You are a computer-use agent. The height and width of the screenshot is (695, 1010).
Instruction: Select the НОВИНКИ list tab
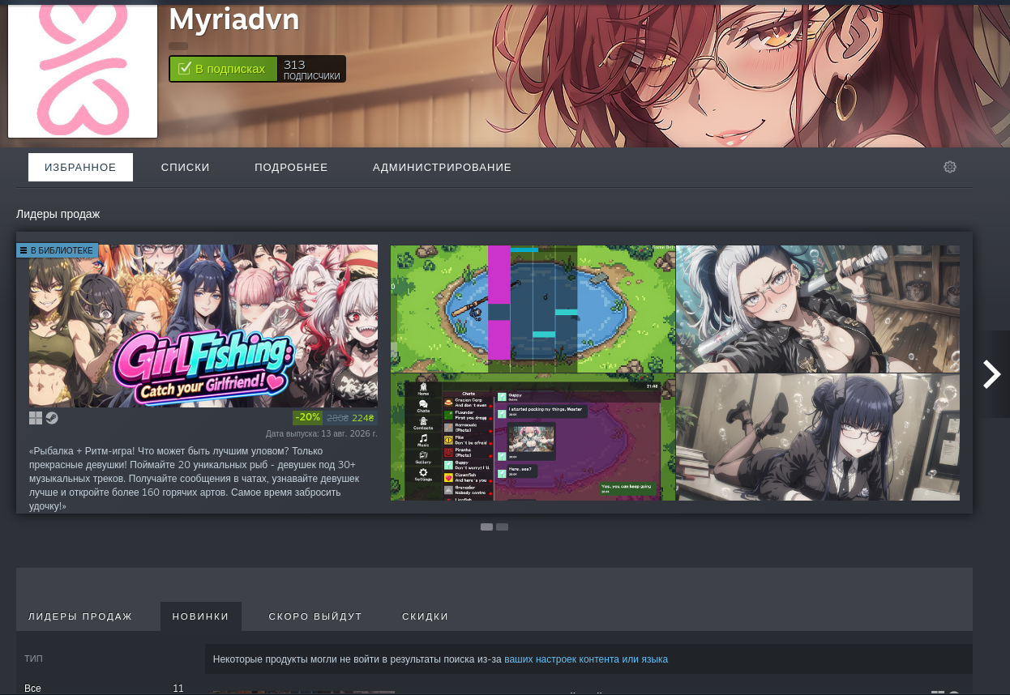pyautogui.click(x=201, y=616)
